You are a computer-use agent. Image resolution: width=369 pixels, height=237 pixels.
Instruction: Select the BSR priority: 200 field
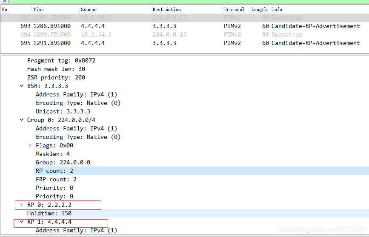56,77
